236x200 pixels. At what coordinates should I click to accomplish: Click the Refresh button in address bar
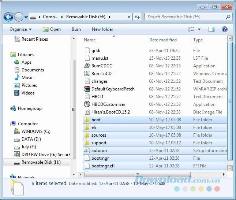(137, 17)
